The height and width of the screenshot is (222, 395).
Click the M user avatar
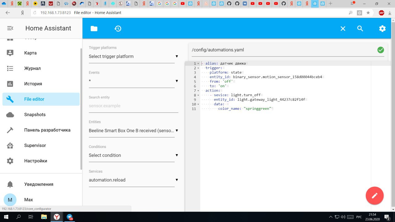point(10,200)
